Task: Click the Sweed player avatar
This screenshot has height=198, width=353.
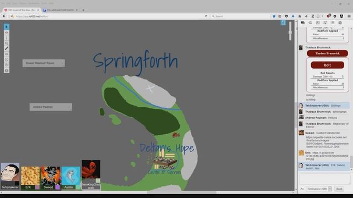Action: pos(50,176)
